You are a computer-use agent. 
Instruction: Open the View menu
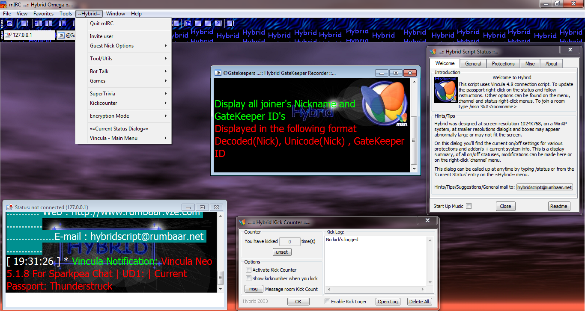tap(22, 14)
